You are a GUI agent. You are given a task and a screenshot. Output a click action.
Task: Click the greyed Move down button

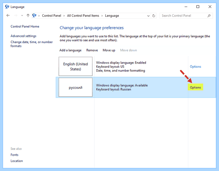128,50
